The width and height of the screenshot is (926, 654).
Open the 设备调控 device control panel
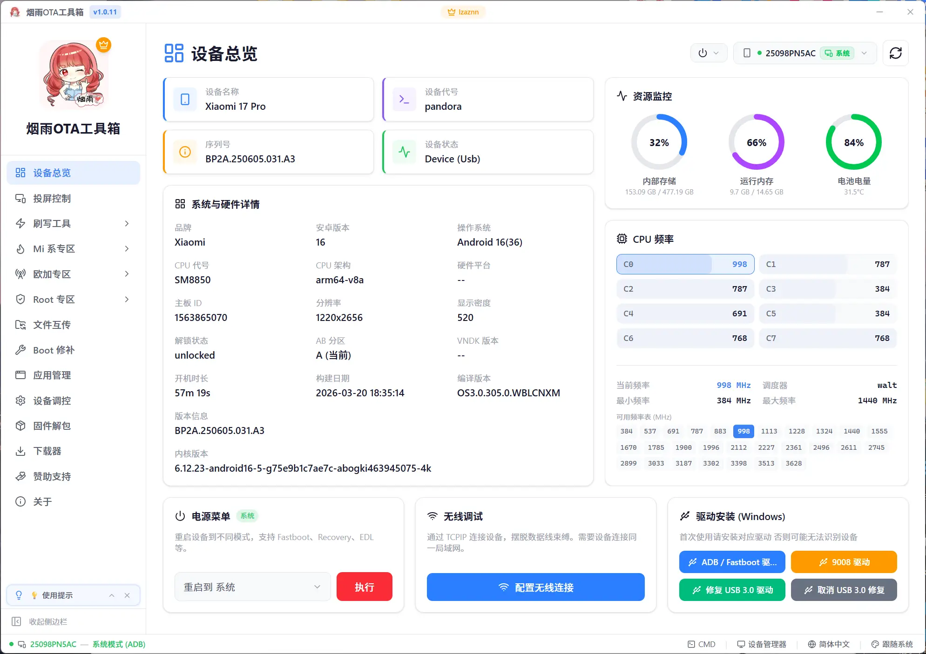click(52, 400)
